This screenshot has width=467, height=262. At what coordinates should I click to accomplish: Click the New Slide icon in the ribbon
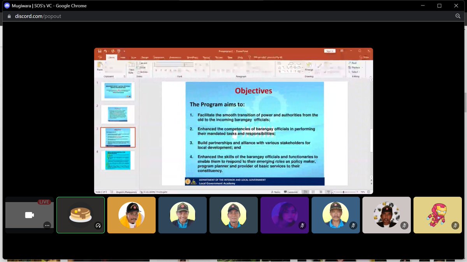[131, 66]
